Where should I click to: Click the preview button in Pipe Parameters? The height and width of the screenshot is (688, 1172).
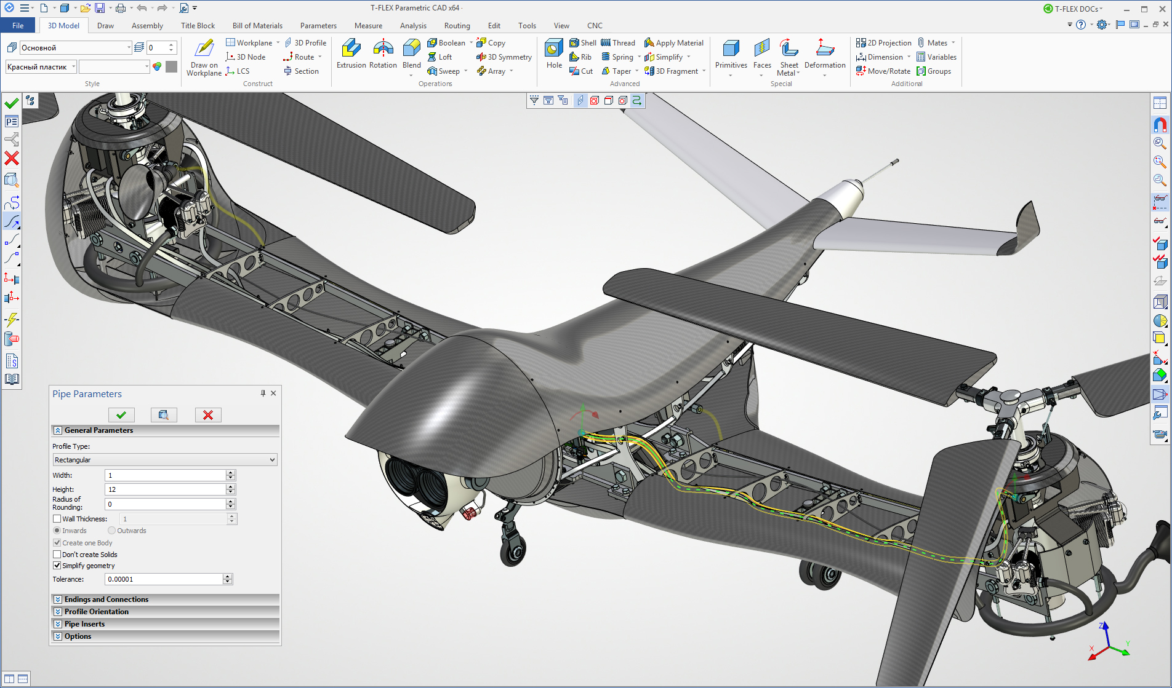[164, 415]
